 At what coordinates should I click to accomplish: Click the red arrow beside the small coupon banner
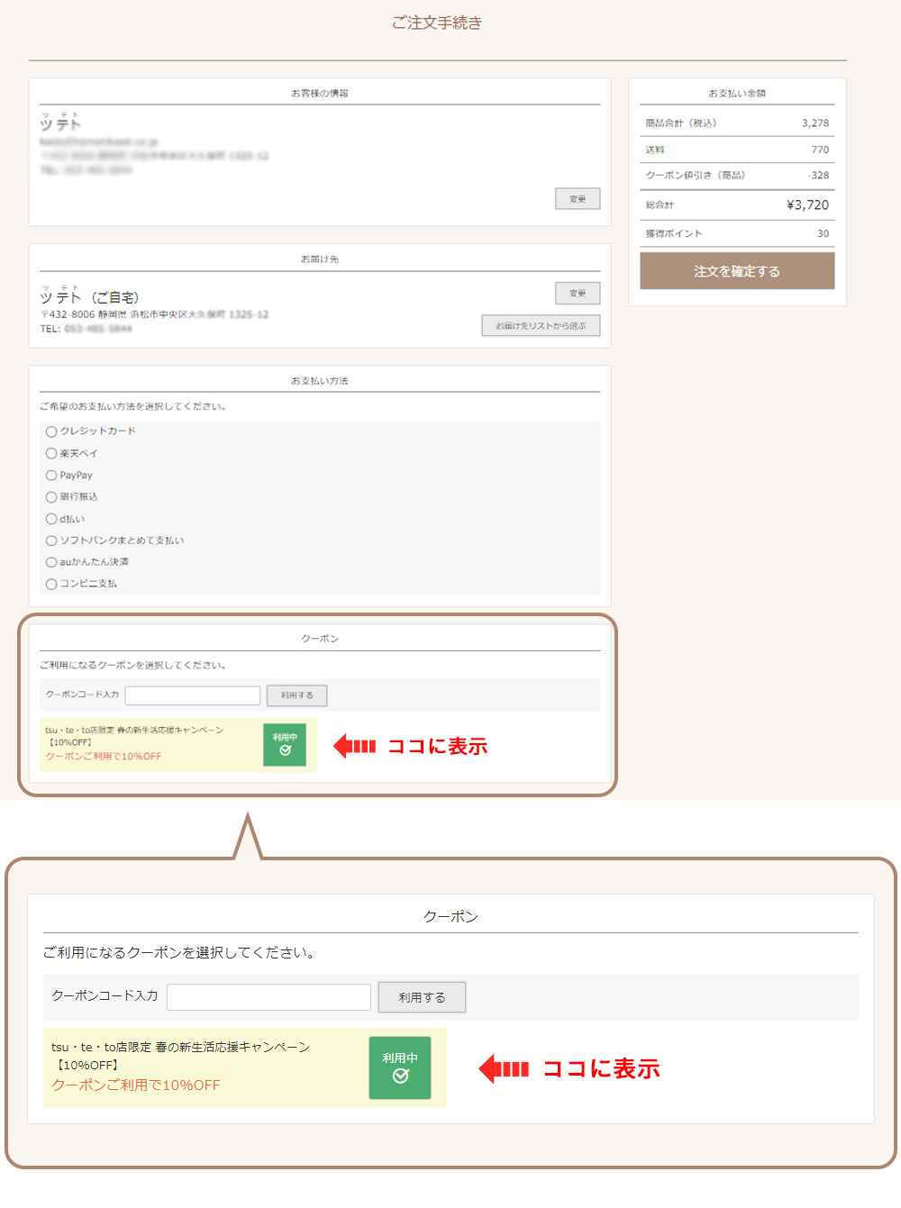point(354,746)
